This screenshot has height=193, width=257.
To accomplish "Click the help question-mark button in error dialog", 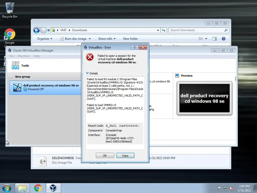I will click(135, 47).
